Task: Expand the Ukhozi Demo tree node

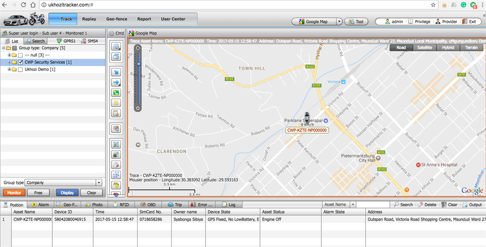Action: click(9, 69)
